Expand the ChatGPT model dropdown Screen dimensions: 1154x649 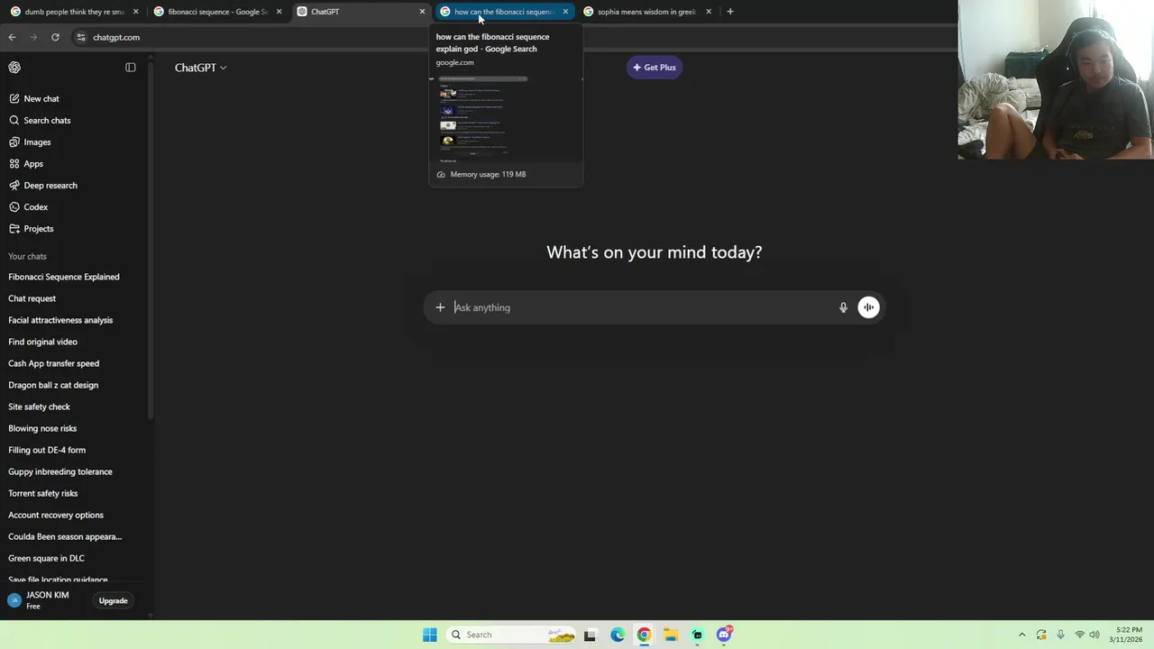click(200, 68)
